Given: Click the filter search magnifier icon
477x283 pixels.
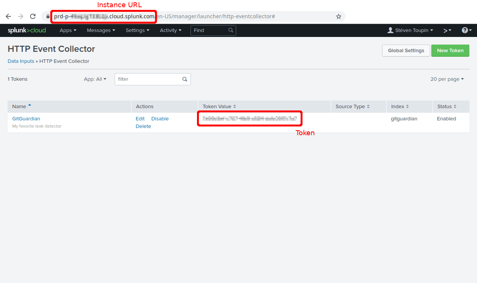Looking at the screenshot, I should tap(185, 79).
